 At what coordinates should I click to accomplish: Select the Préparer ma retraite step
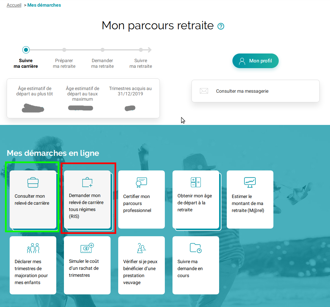[64, 63]
